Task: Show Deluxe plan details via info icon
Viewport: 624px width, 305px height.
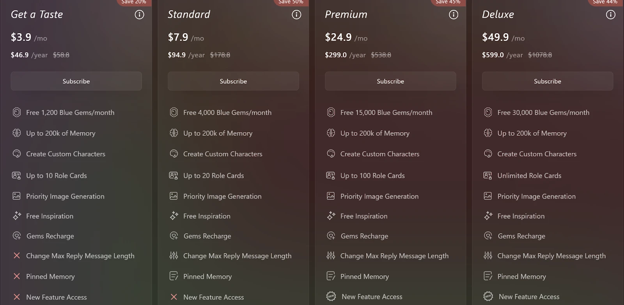Action: click(611, 15)
